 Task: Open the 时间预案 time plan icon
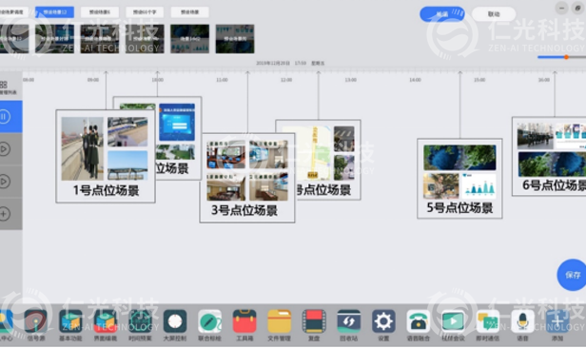pos(140,321)
